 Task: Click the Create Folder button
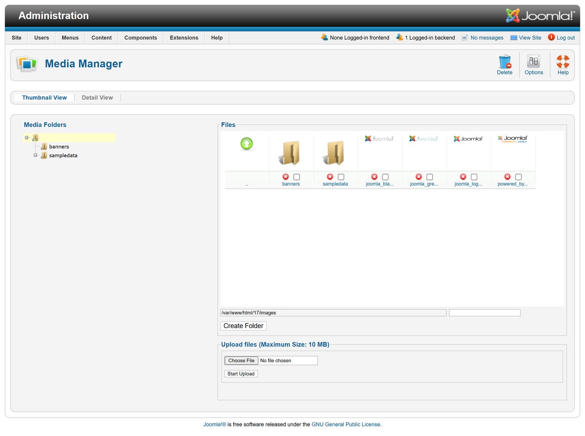click(x=243, y=326)
